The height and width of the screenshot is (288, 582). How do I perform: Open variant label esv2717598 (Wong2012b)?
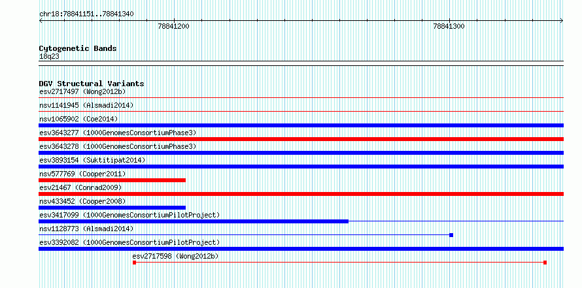[x=175, y=256]
